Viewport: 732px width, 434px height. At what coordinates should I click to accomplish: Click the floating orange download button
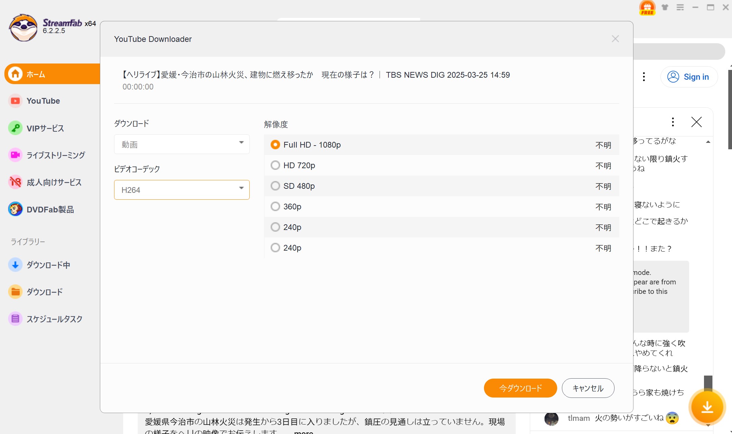[x=707, y=407]
